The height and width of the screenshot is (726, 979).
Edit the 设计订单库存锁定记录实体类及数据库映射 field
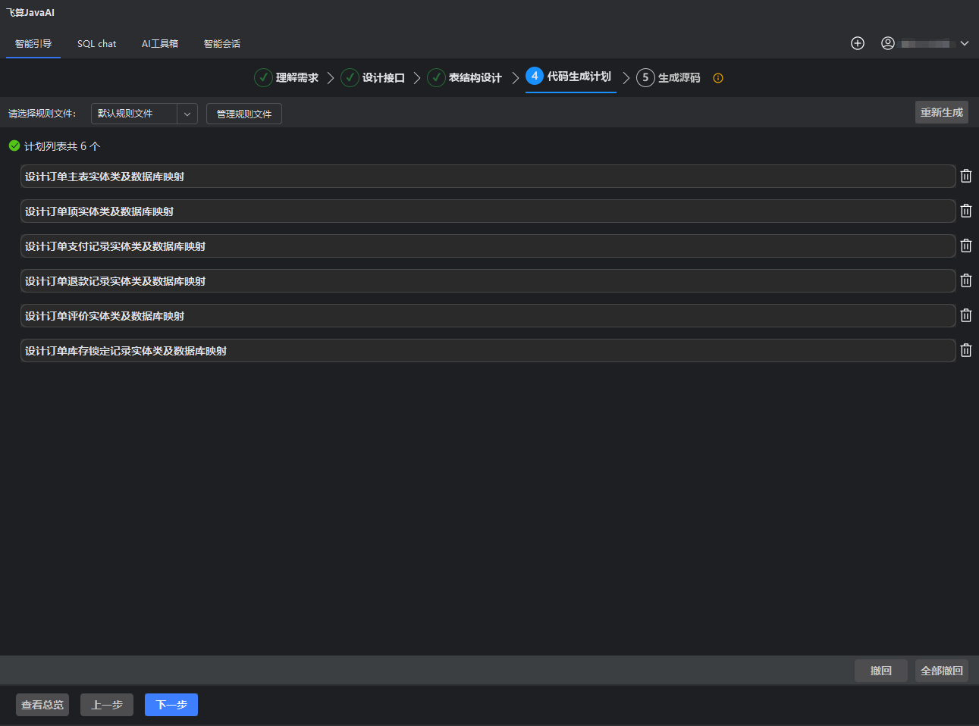488,351
